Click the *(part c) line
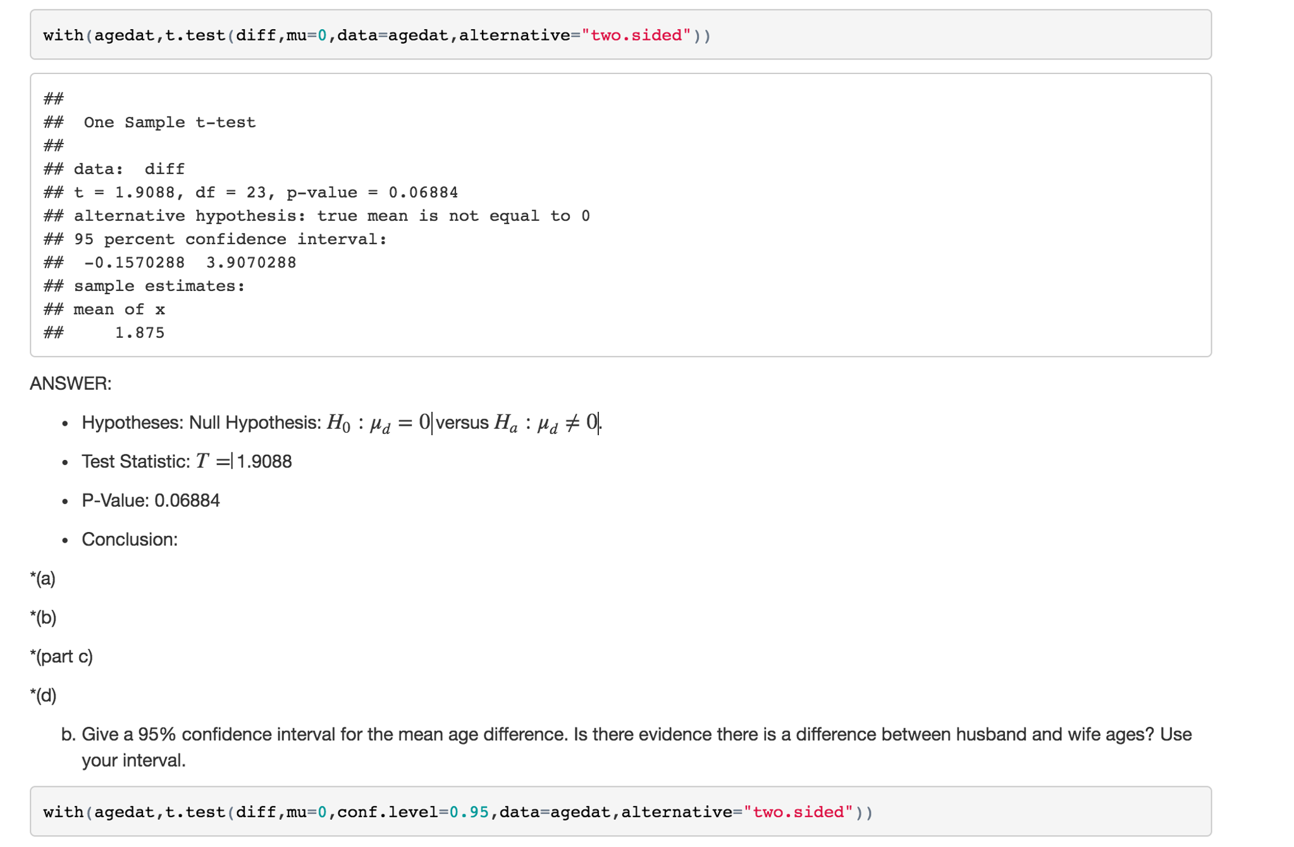The height and width of the screenshot is (847, 1294). coord(61,657)
